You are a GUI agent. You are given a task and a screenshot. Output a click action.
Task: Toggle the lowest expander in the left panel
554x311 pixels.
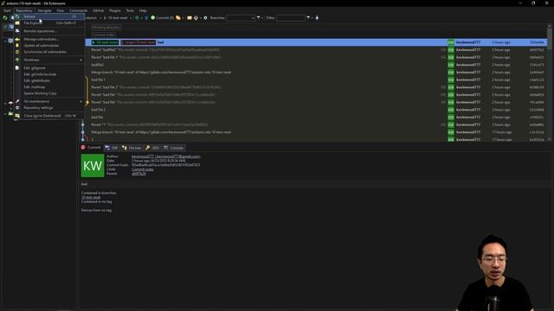pyautogui.click(x=5, y=113)
